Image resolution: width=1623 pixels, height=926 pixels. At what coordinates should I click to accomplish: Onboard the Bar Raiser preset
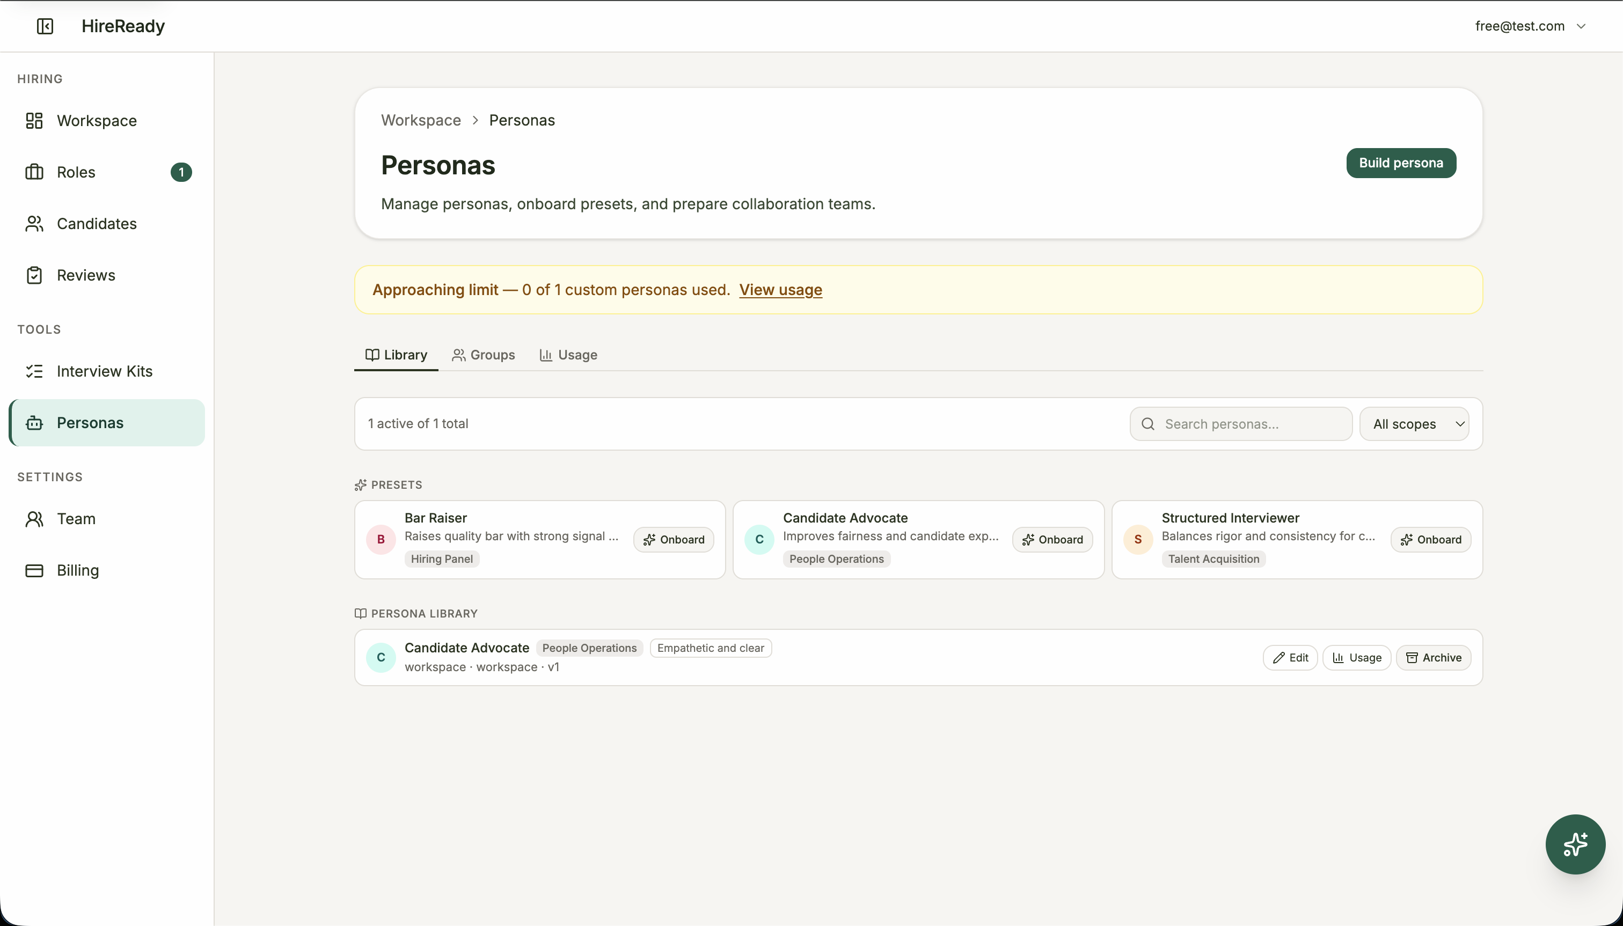[673, 540]
